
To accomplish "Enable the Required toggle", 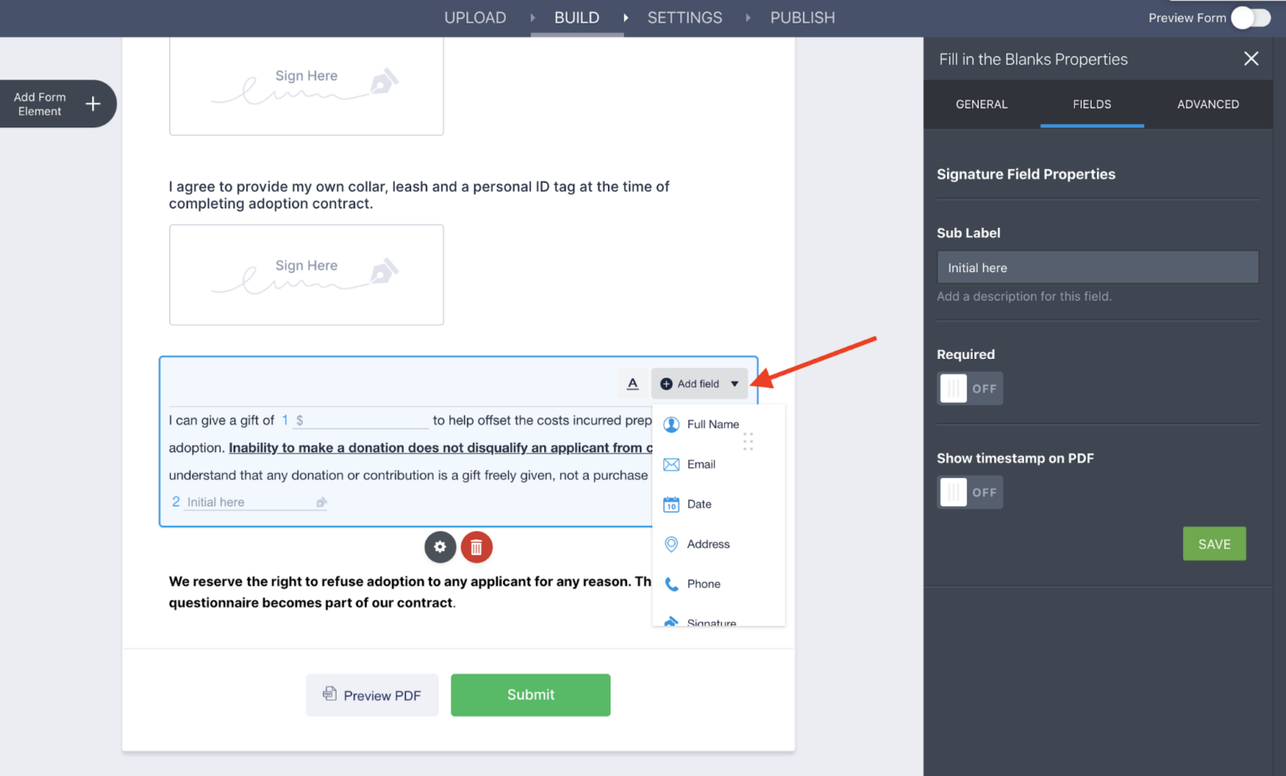I will (x=970, y=388).
